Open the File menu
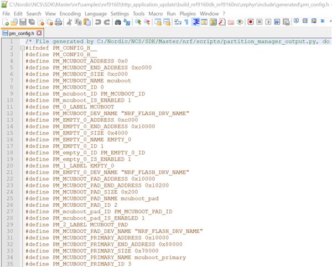The width and height of the screenshot is (332, 267). (x=6, y=13)
